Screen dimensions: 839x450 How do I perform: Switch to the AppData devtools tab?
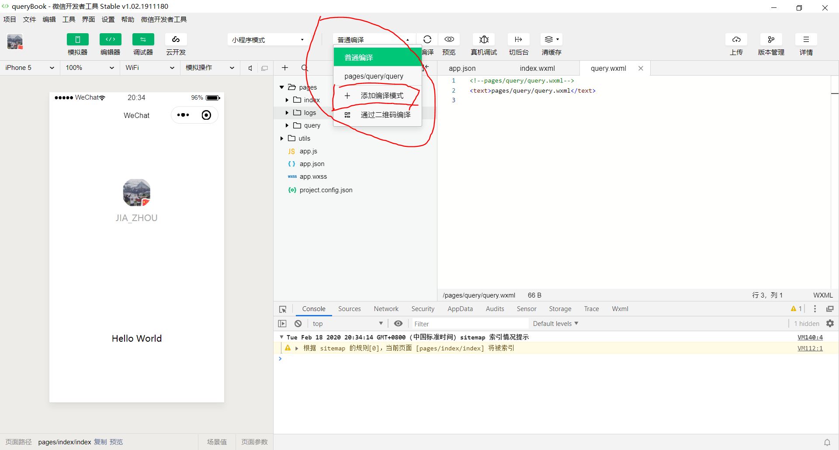click(x=460, y=309)
